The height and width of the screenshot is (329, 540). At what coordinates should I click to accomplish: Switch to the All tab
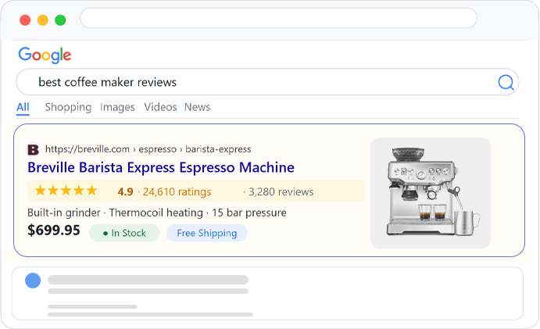23,107
